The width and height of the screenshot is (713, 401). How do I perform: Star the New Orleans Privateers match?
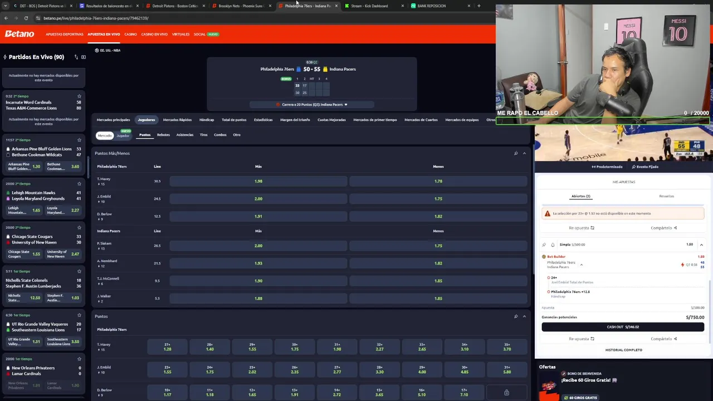click(79, 359)
